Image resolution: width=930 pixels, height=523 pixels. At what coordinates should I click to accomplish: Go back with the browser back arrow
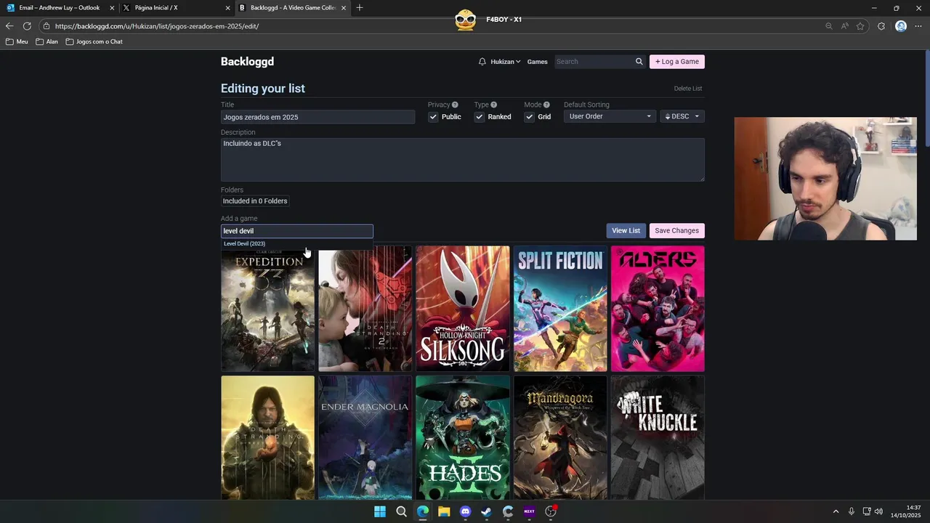pos(9,26)
